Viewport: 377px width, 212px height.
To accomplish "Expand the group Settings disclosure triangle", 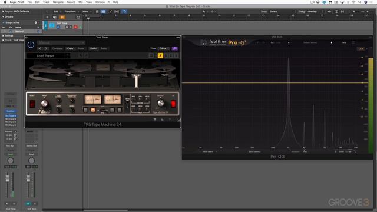I will click(x=3, y=35).
